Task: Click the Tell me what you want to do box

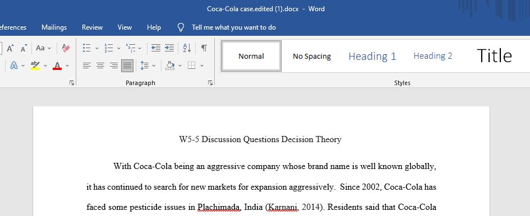Action: 233,27
